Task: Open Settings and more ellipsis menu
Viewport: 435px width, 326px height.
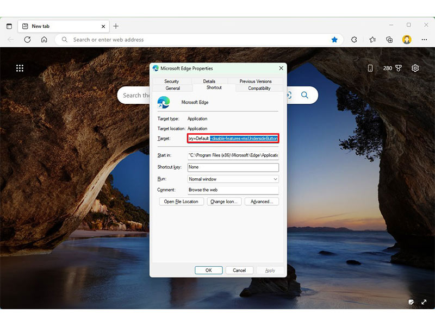Action: 424,40
